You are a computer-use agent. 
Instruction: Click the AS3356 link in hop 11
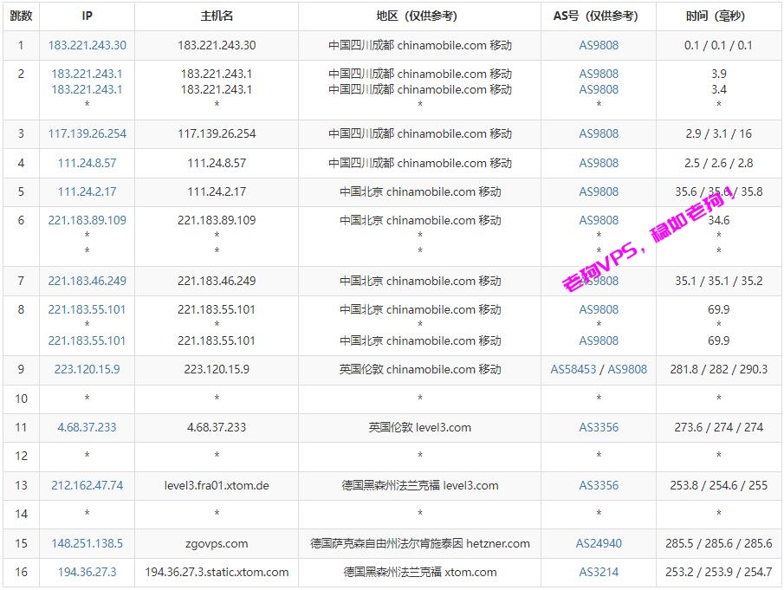(599, 427)
